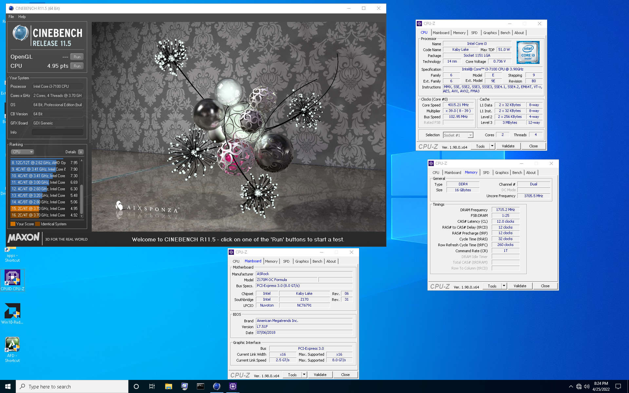The image size is (629, 393).
Task: Open the network tray icon
Action: pos(579,386)
